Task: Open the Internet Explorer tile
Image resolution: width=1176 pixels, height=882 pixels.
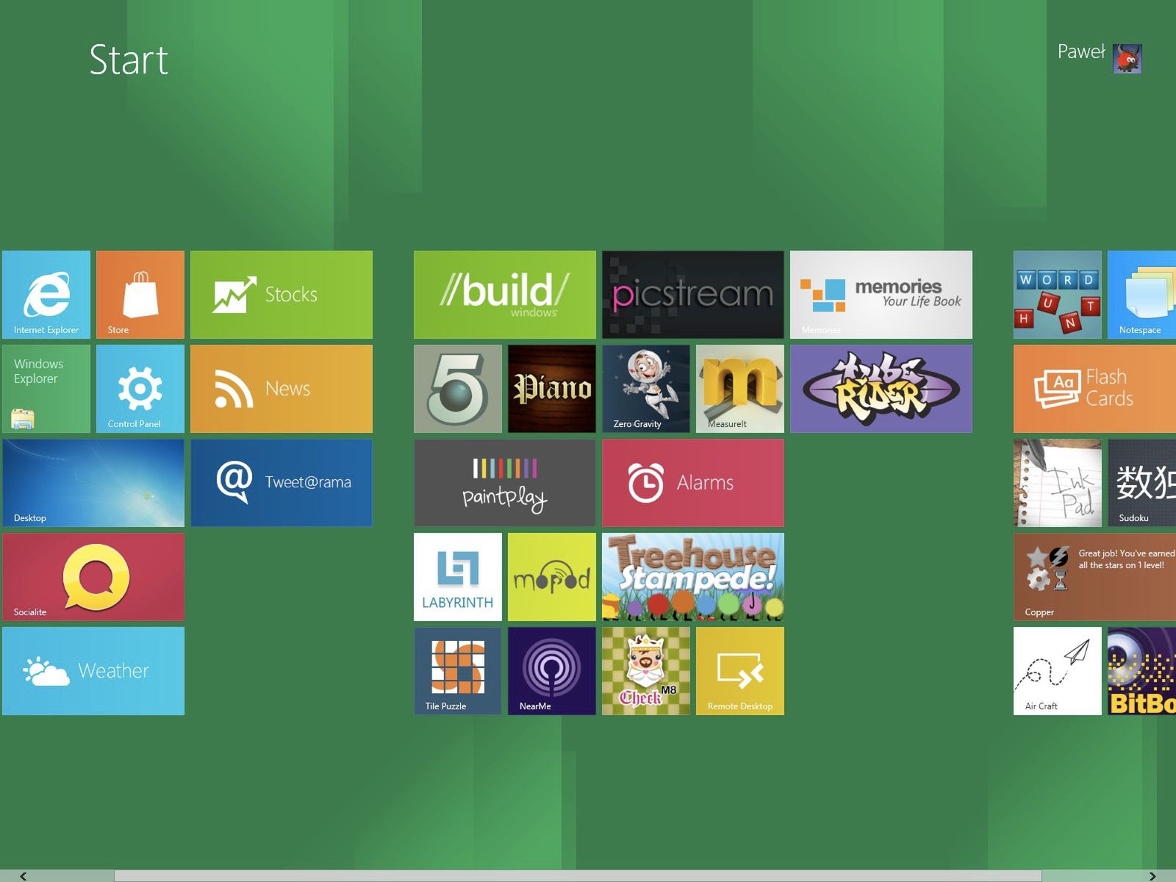Action: point(46,295)
